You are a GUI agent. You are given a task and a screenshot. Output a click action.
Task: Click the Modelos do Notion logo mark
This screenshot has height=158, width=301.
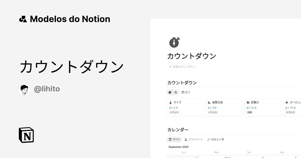(23, 19)
